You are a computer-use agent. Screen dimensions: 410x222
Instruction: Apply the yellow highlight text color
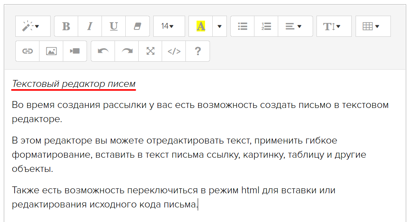(201, 26)
